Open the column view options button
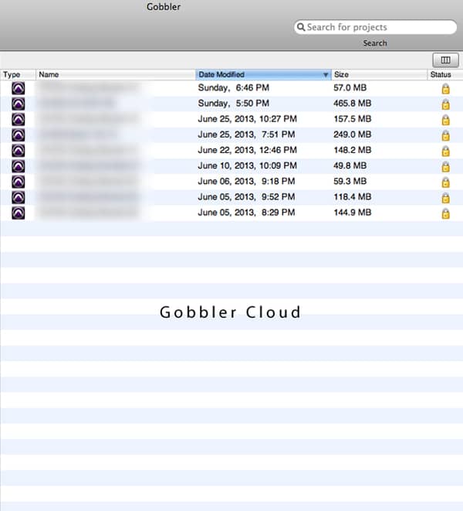The width and height of the screenshot is (463, 511). coord(445,60)
